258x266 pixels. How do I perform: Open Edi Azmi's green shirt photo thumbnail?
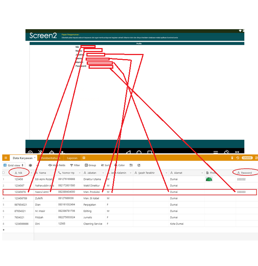pos(209,179)
